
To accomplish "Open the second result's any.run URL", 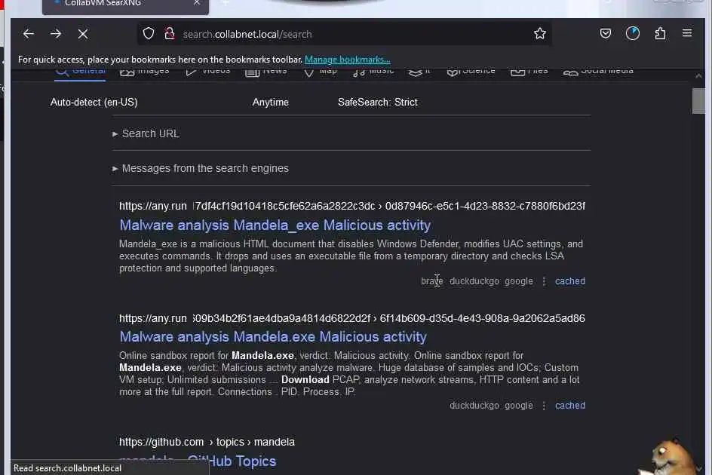I will click(352, 318).
